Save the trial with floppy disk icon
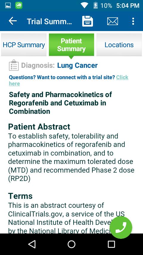The width and height of the screenshot is (143, 255). (88, 21)
